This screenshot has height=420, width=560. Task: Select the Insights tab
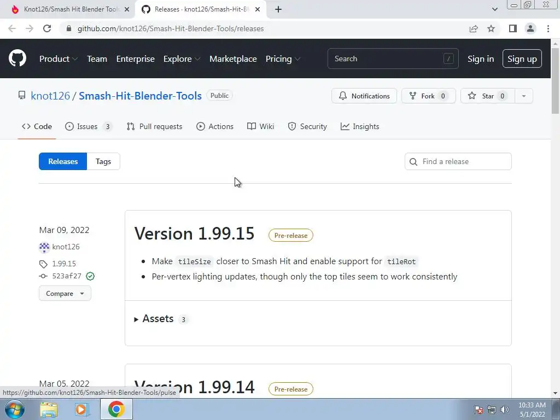360,126
